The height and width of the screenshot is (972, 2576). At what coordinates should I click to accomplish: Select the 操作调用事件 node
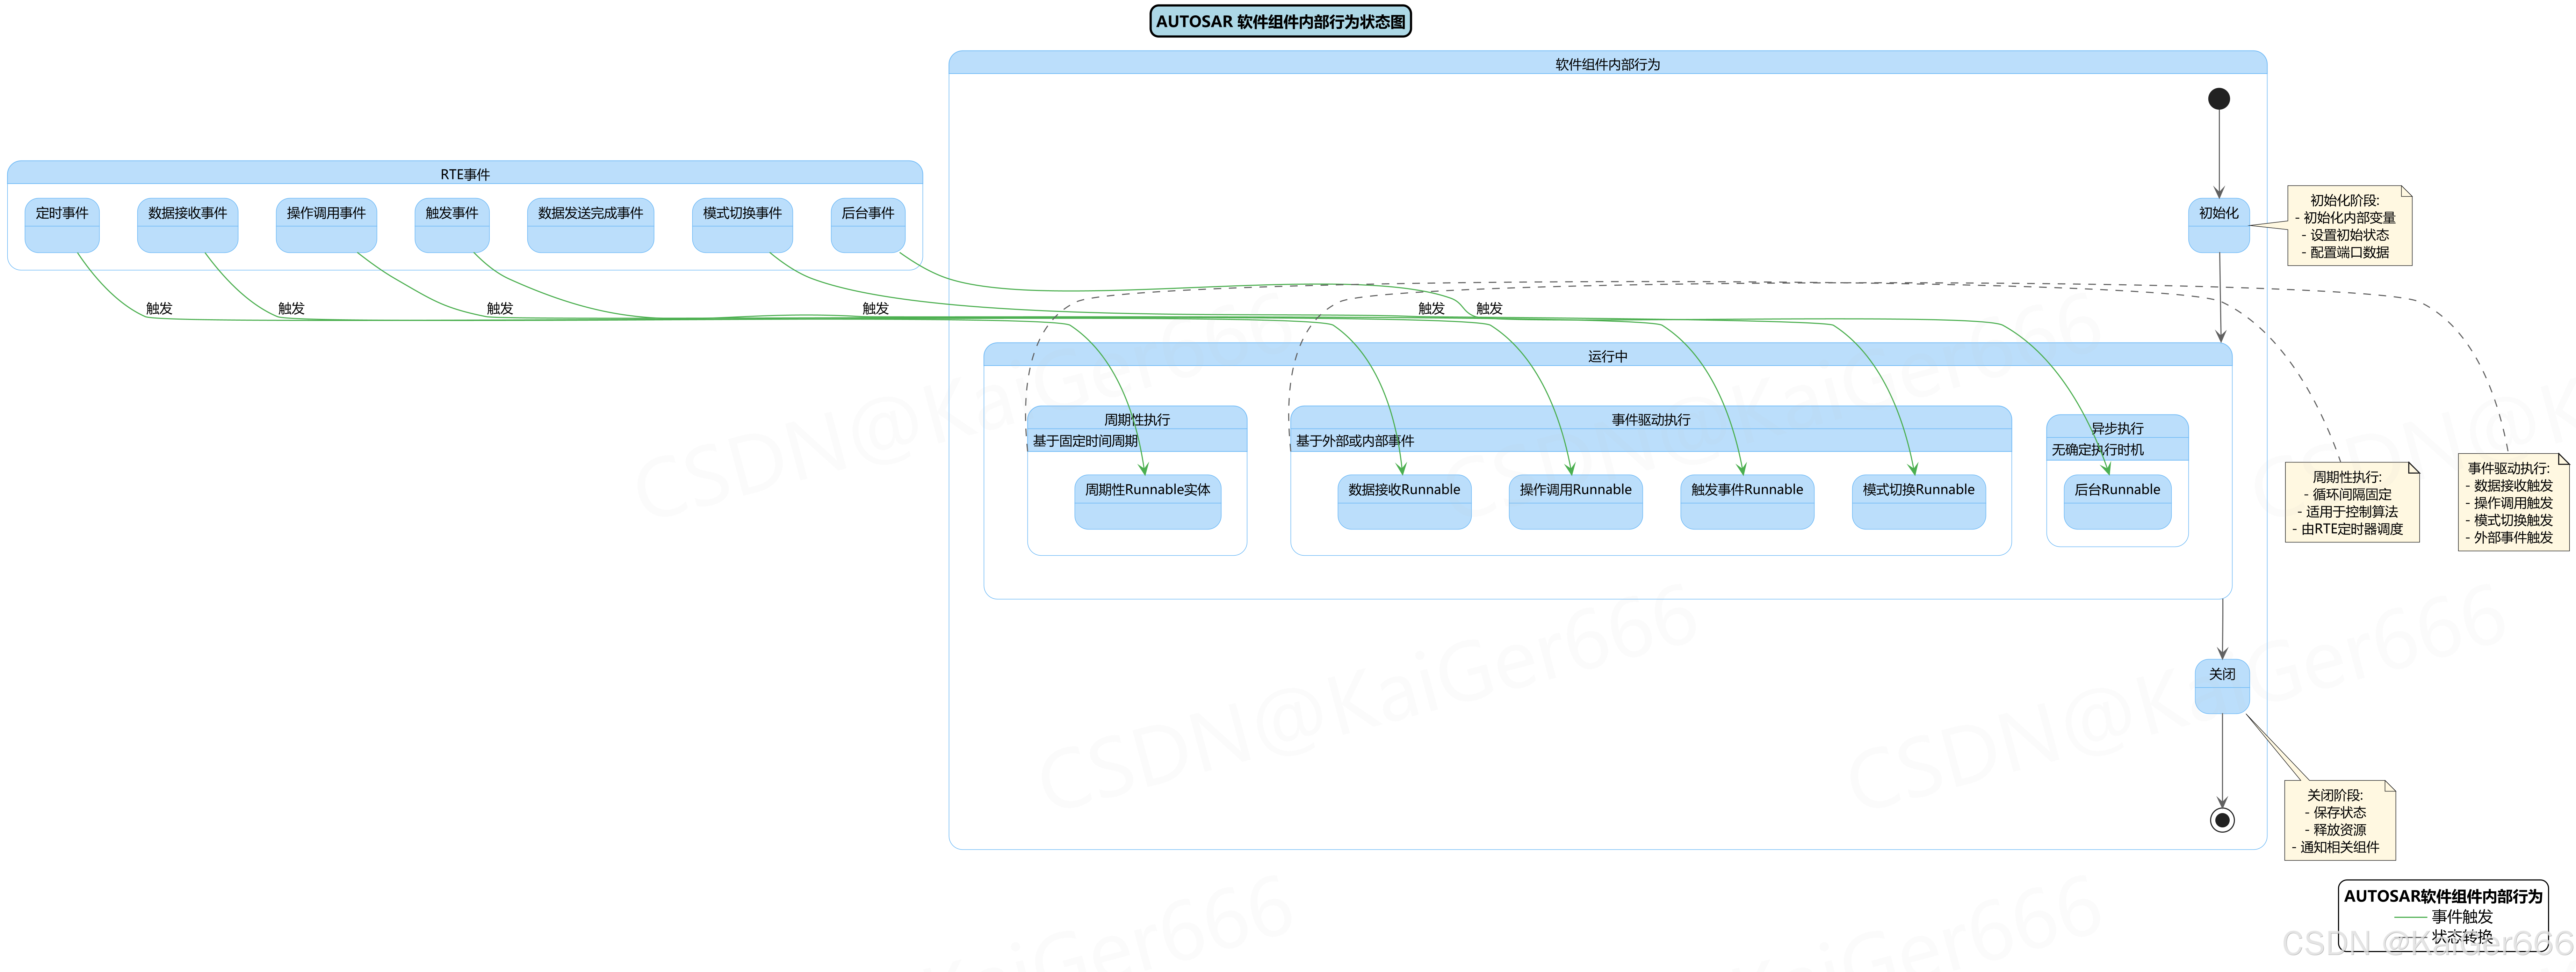click(x=326, y=225)
